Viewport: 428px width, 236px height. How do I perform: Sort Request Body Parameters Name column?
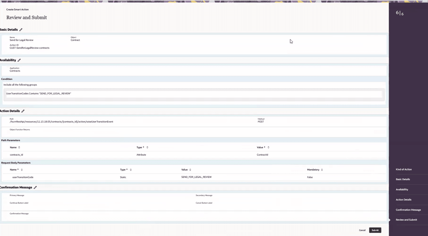(22, 170)
